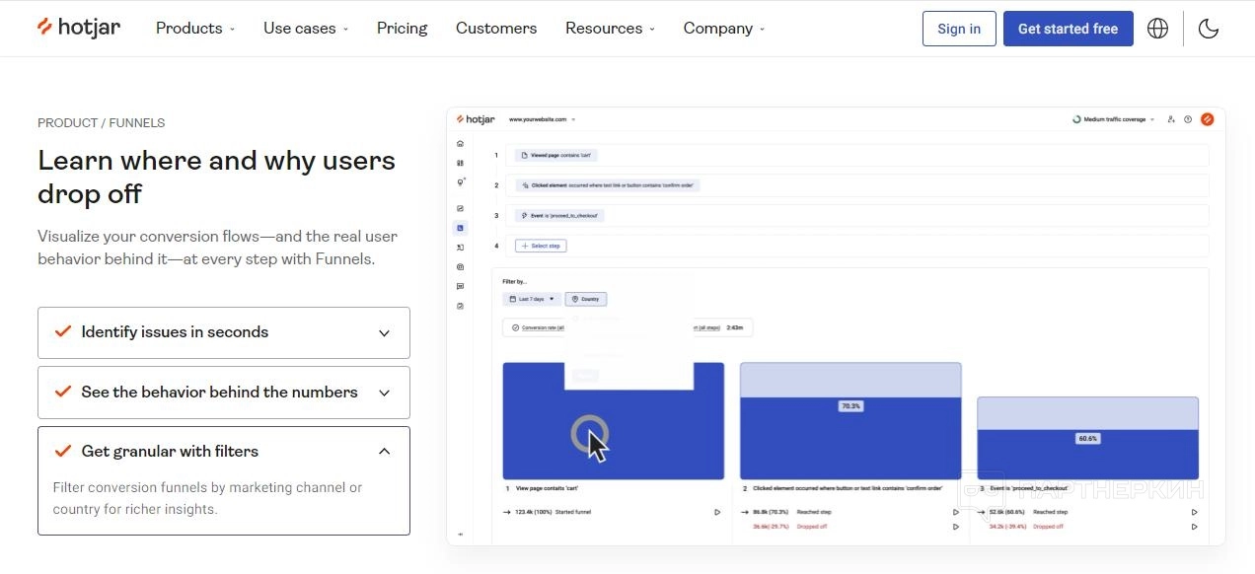Click the Sign in button
Image resolution: width=1255 pixels, height=574 pixels.
pos(959,29)
